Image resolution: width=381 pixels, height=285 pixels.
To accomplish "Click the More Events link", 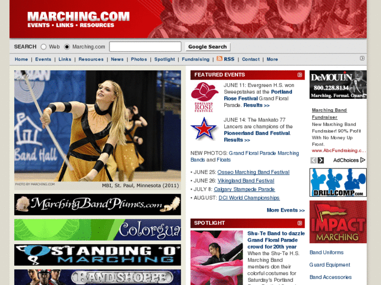I will (286, 210).
